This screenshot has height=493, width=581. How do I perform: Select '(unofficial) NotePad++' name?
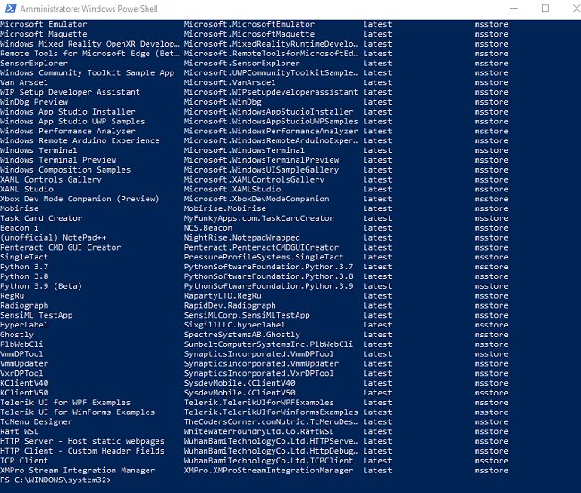coord(54,237)
